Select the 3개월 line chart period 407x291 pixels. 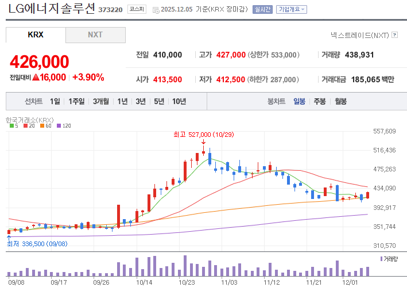100,101
